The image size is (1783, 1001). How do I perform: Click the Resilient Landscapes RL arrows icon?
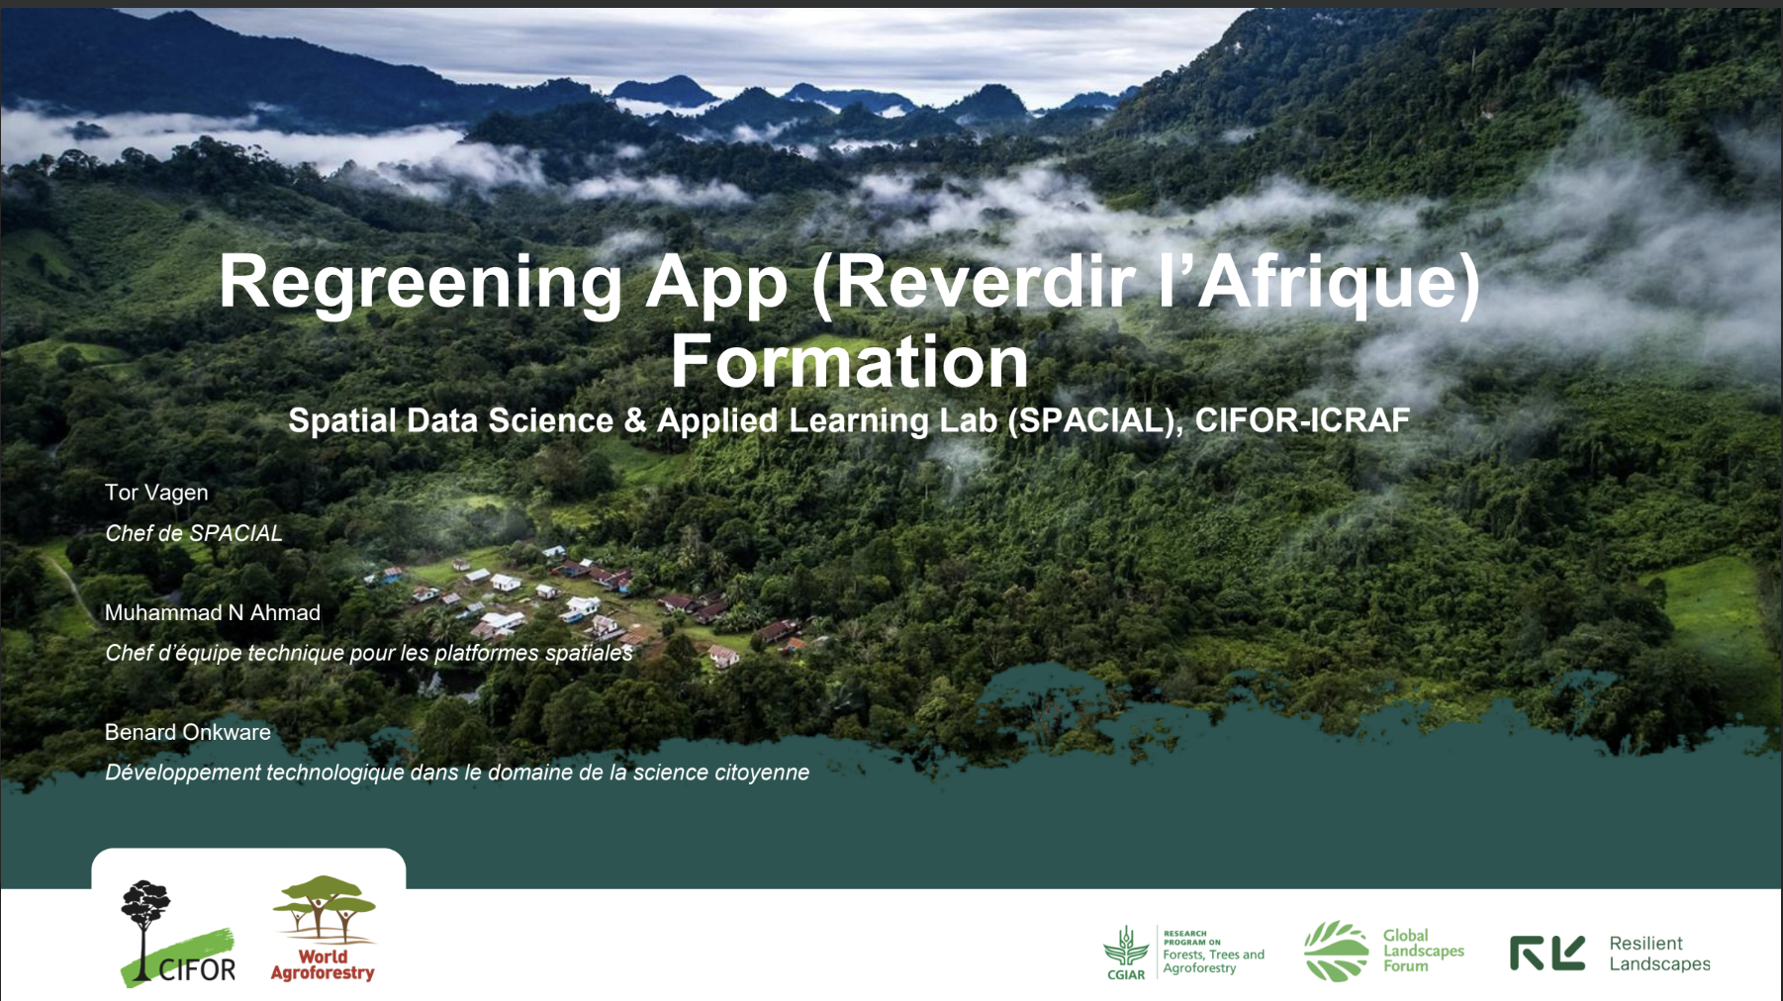click(1547, 953)
